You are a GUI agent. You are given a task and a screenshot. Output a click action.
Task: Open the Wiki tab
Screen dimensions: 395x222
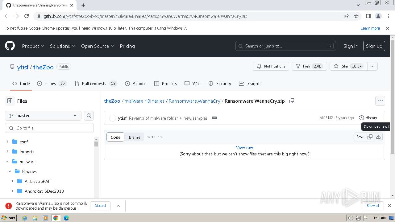193,84
